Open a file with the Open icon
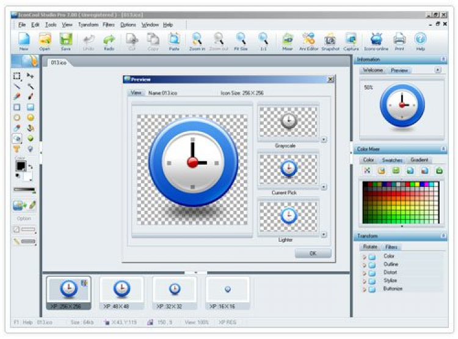Viewport: 458px width, 339px height. click(45, 42)
